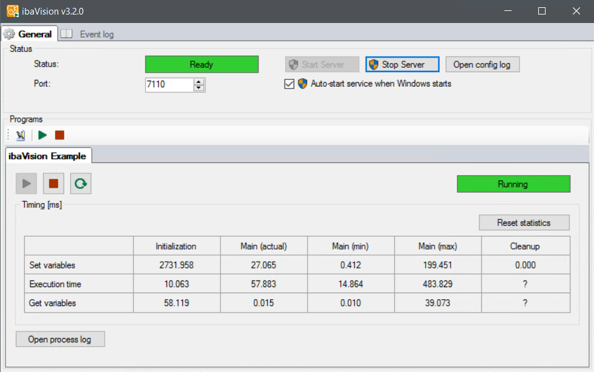Click the Main (max) column header
Image resolution: width=594 pixels, height=372 pixels.
[438, 246]
